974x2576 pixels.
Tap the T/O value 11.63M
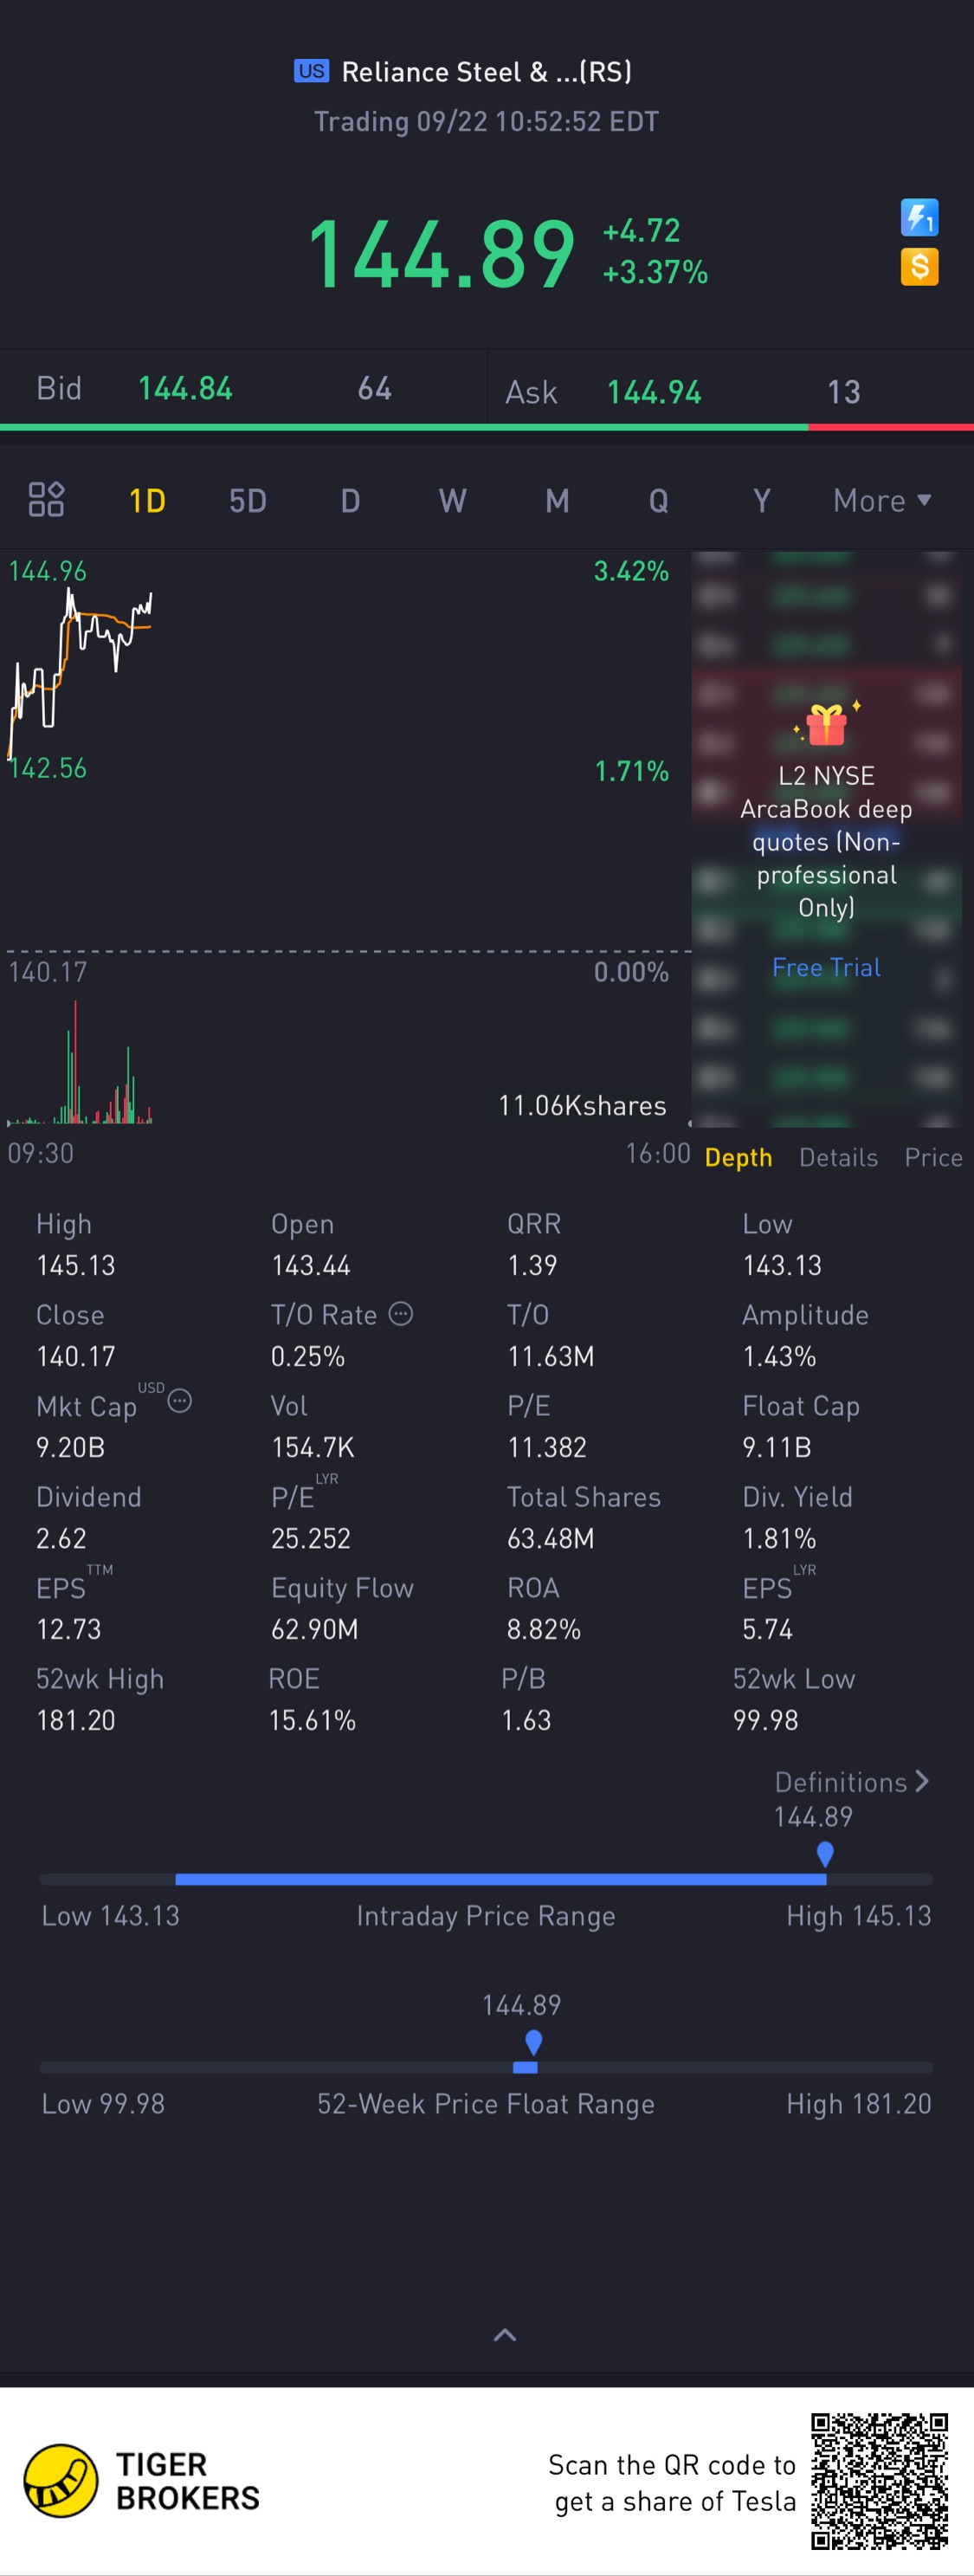(x=550, y=1356)
